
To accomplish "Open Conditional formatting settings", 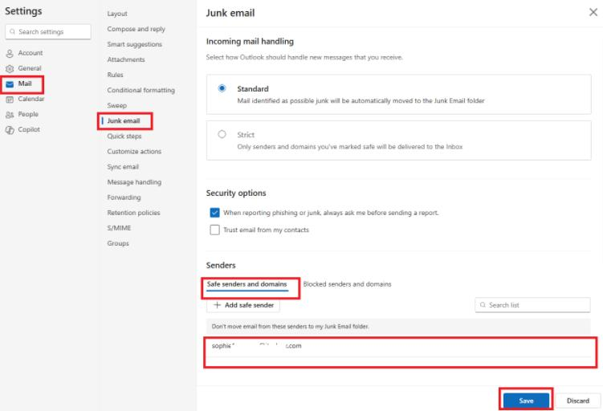I will [x=141, y=90].
